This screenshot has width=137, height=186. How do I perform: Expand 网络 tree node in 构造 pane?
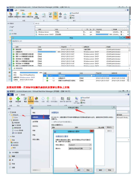[9, 137]
